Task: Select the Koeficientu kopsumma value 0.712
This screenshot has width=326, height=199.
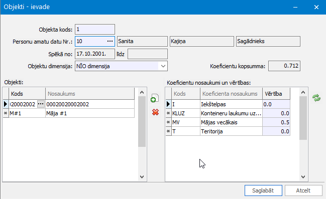Action: point(284,66)
